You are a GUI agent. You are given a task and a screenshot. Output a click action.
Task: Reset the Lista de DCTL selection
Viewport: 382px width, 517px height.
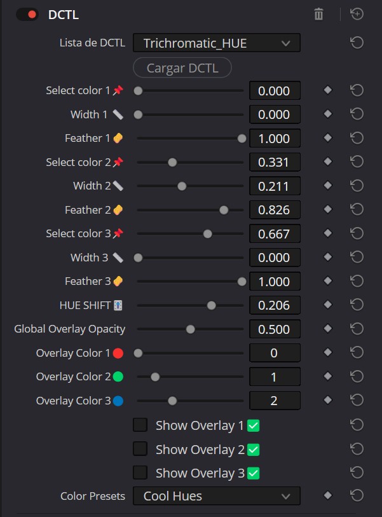pyautogui.click(x=357, y=43)
